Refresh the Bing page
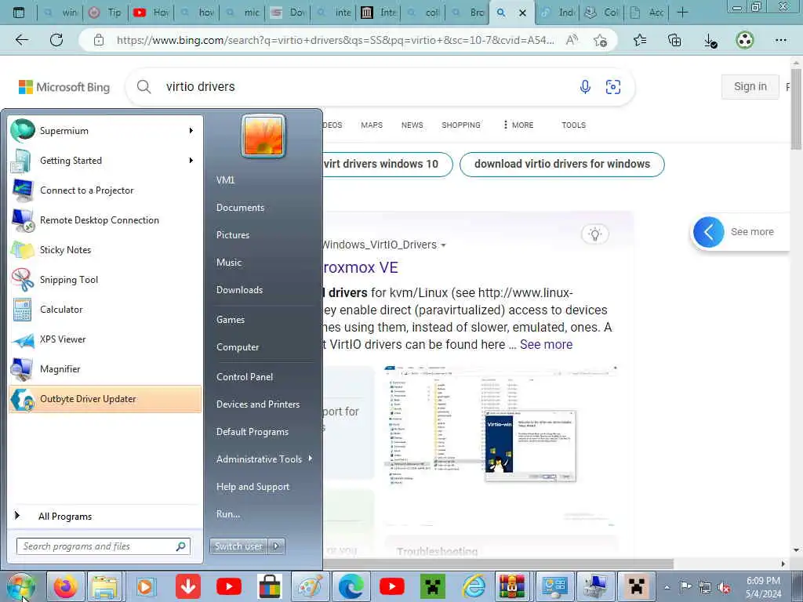 56,40
